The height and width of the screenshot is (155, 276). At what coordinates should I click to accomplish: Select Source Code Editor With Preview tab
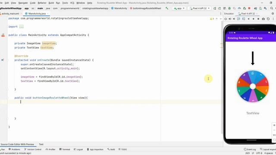(x=17, y=144)
